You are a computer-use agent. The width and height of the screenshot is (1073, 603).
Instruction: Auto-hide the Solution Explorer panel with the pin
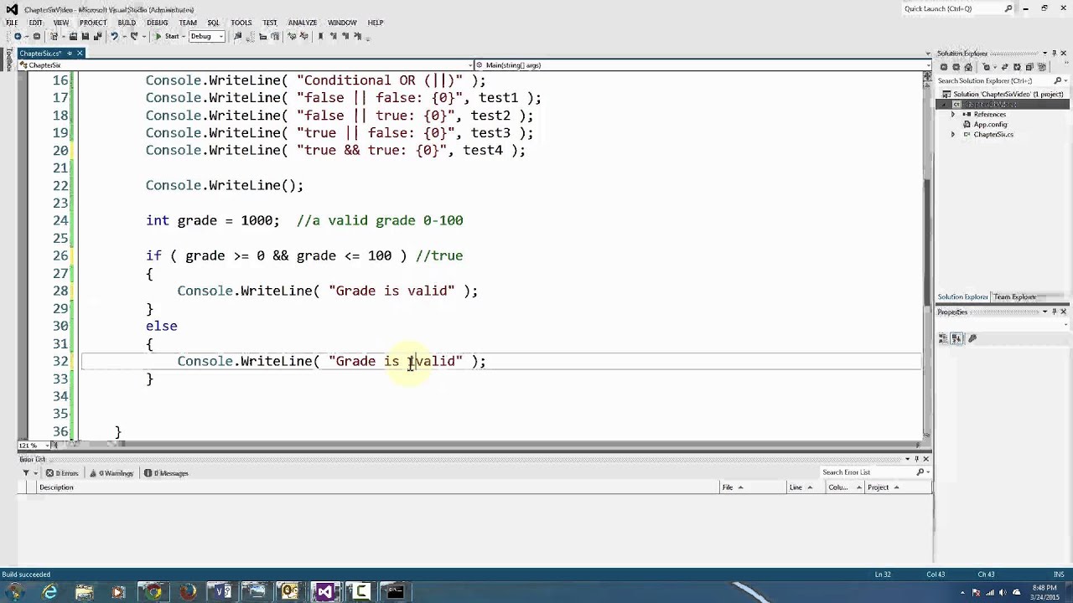tap(1054, 54)
